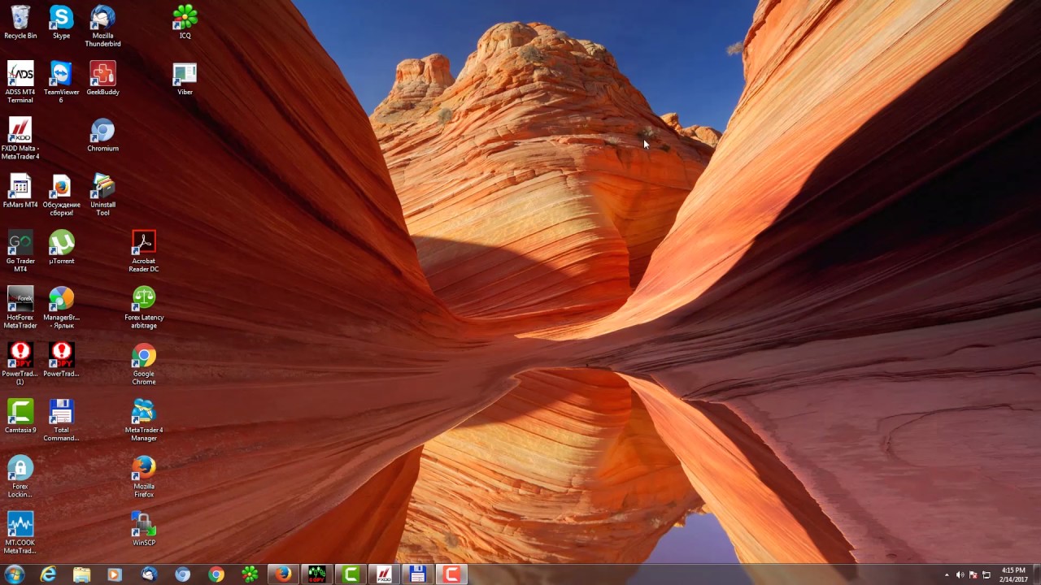Image resolution: width=1041 pixels, height=585 pixels.
Task: Click Thunderbird icon pinned on taskbar
Action: pyautogui.click(x=149, y=574)
